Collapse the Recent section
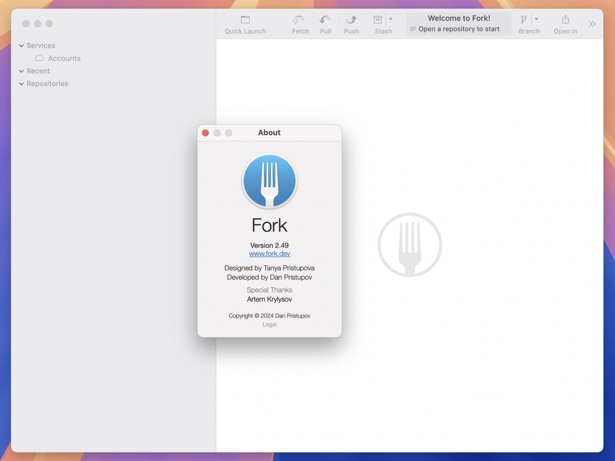This screenshot has height=461, width=615. coord(20,71)
